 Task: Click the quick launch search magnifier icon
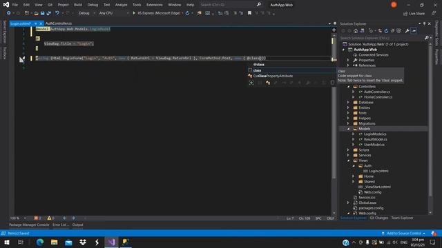[x=259, y=5]
